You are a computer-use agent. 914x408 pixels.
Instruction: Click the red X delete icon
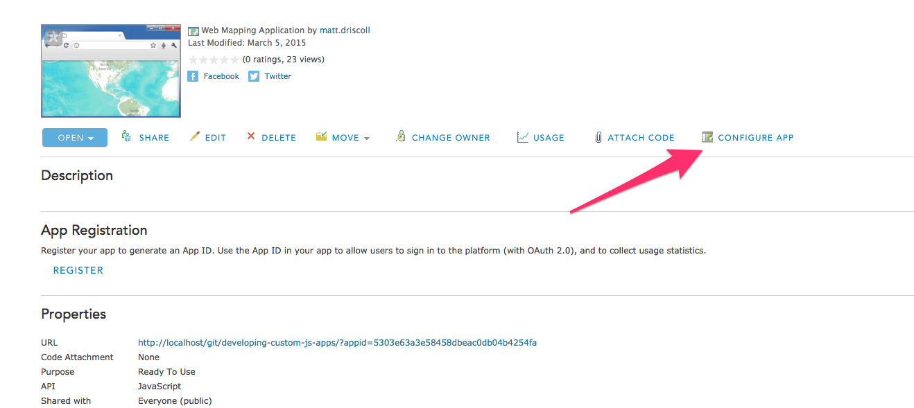click(251, 136)
